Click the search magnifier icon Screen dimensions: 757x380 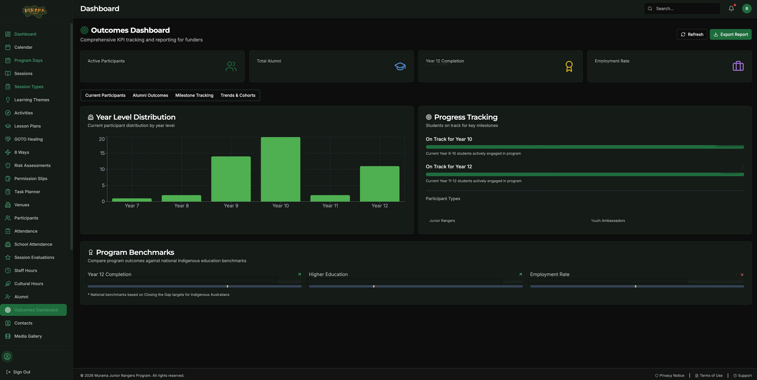tap(650, 9)
